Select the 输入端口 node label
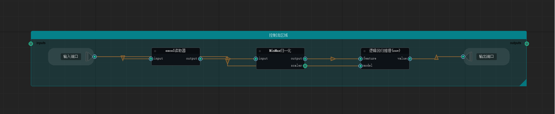Viewport: 555px width, 114px height. click(71, 56)
